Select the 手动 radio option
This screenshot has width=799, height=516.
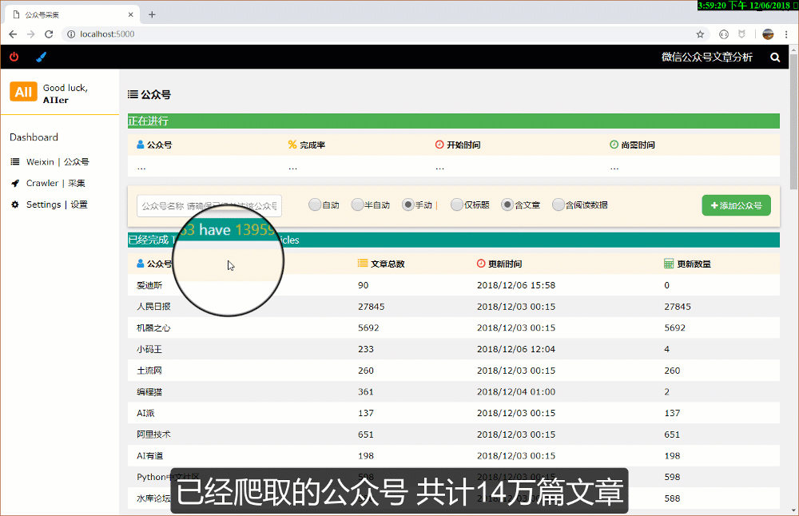tap(407, 204)
